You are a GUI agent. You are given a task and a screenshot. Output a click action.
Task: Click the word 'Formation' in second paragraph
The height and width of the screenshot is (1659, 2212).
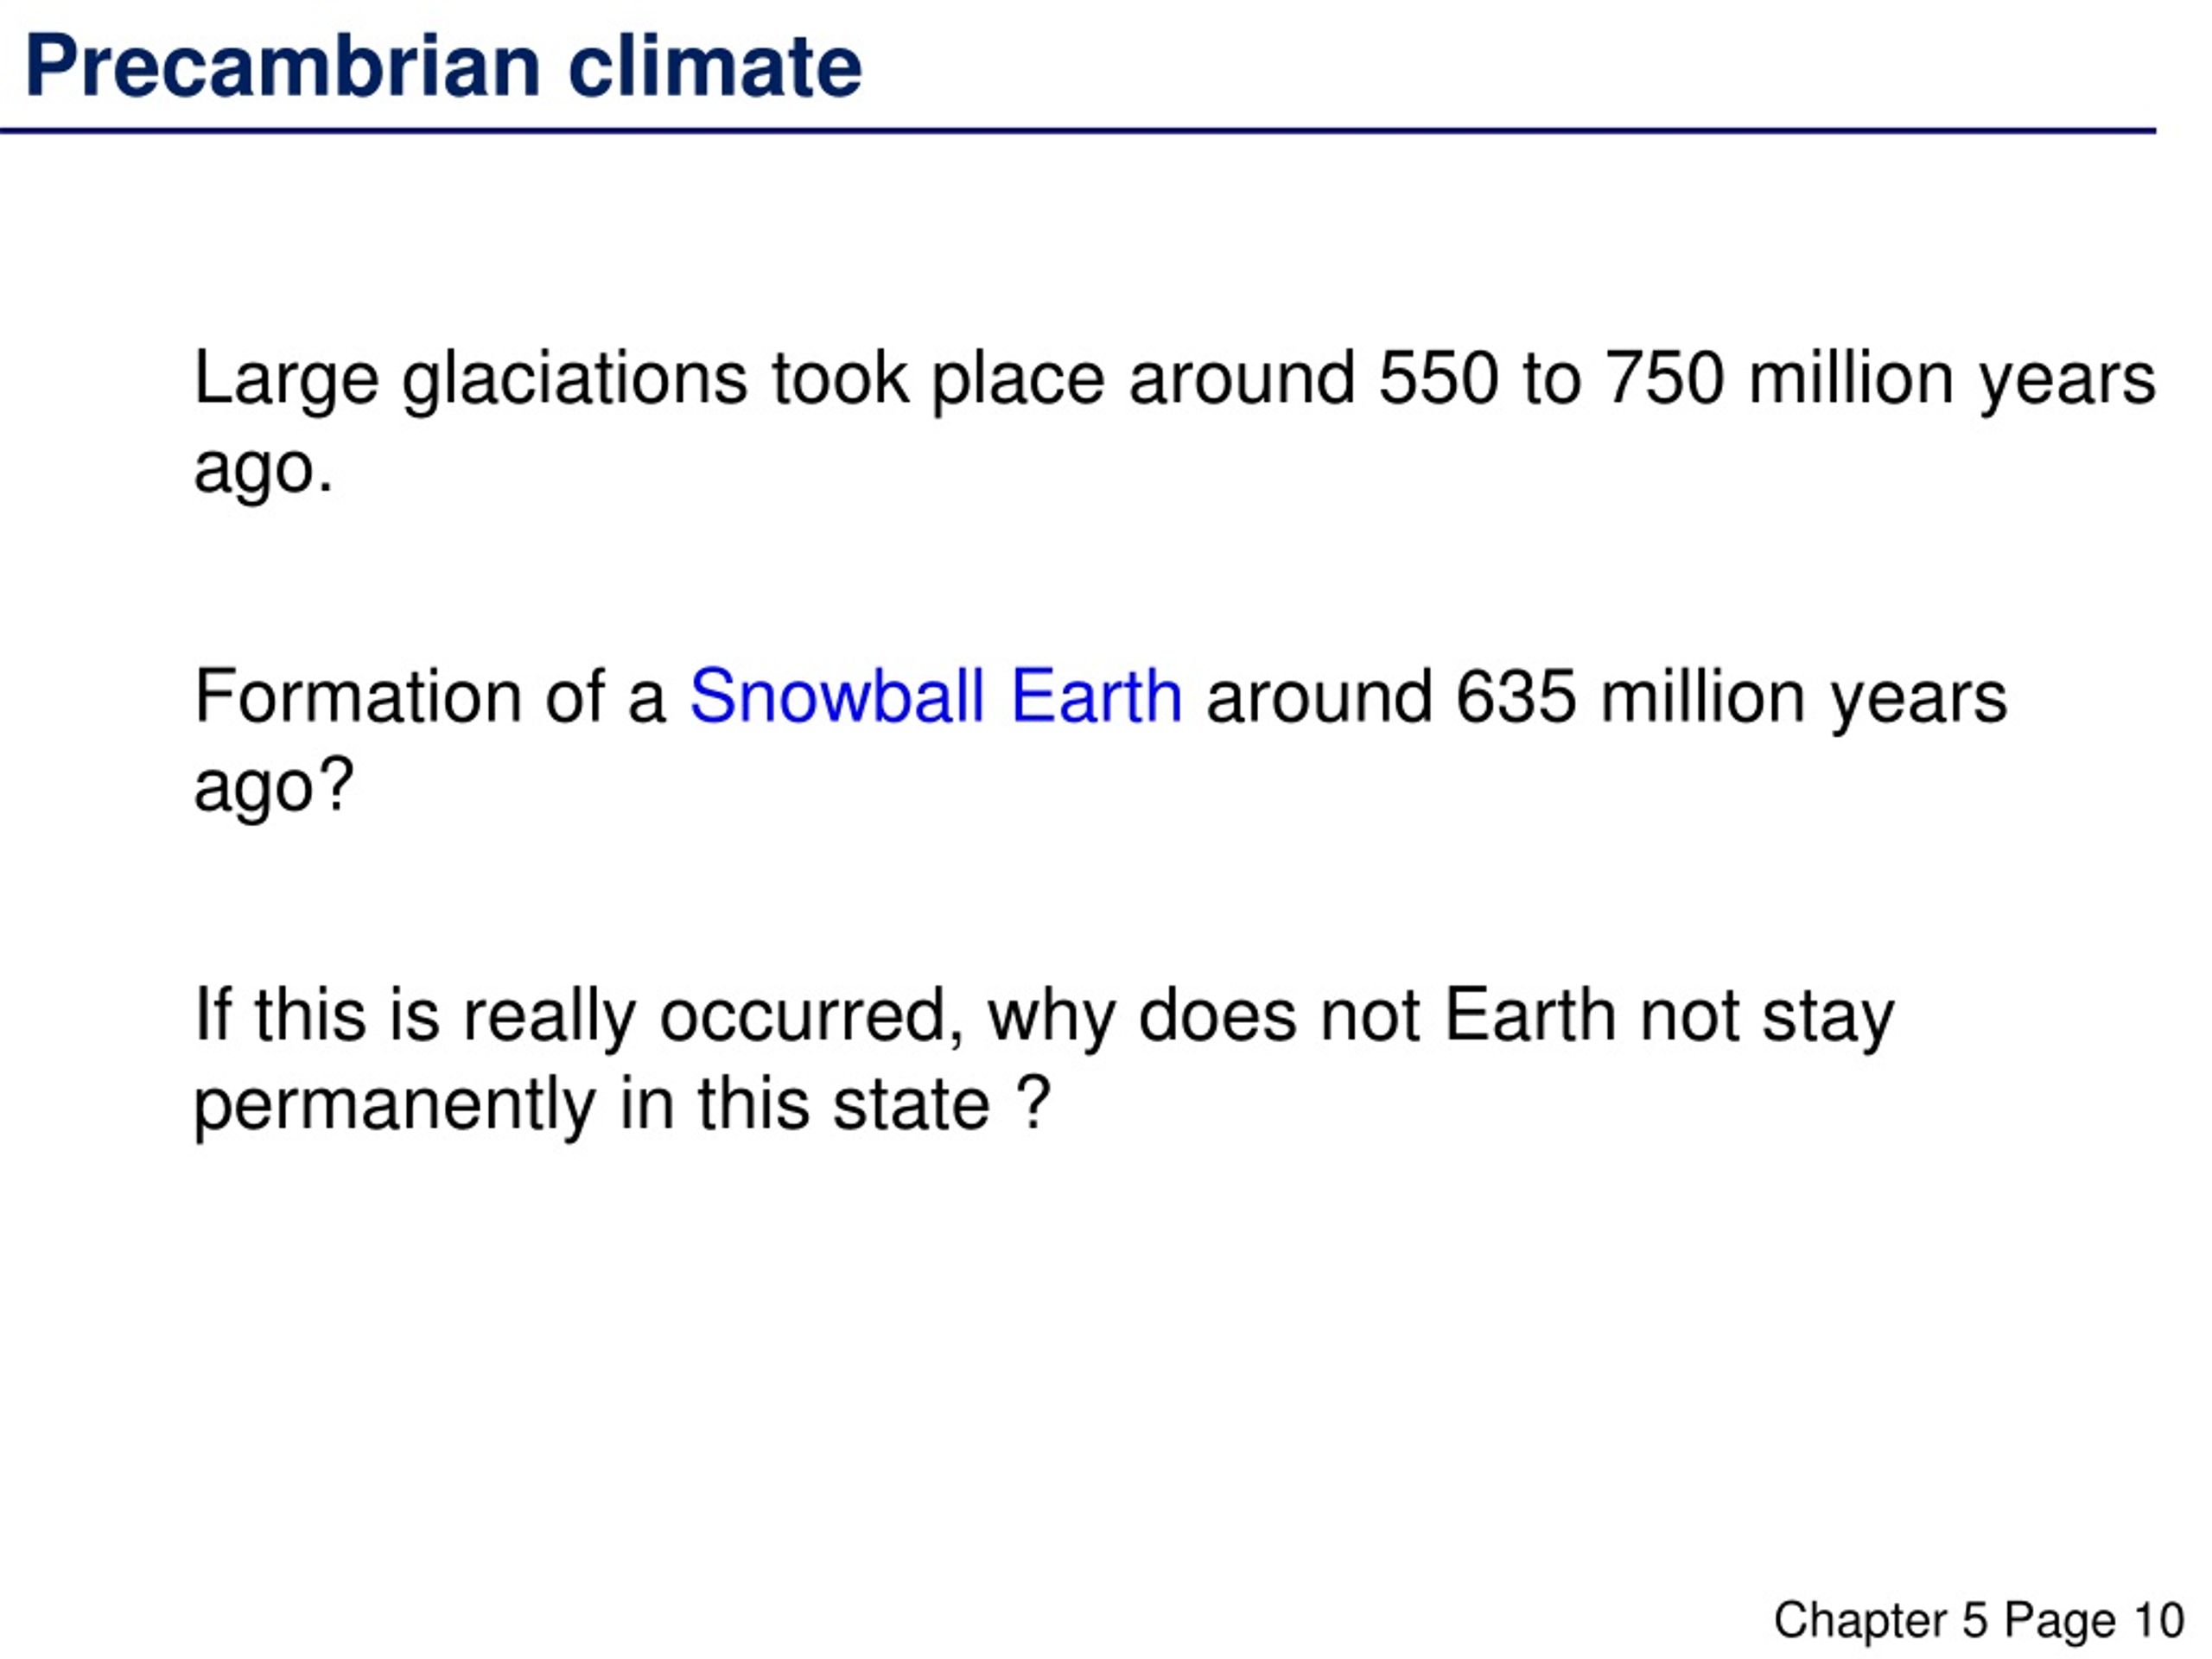(357, 696)
